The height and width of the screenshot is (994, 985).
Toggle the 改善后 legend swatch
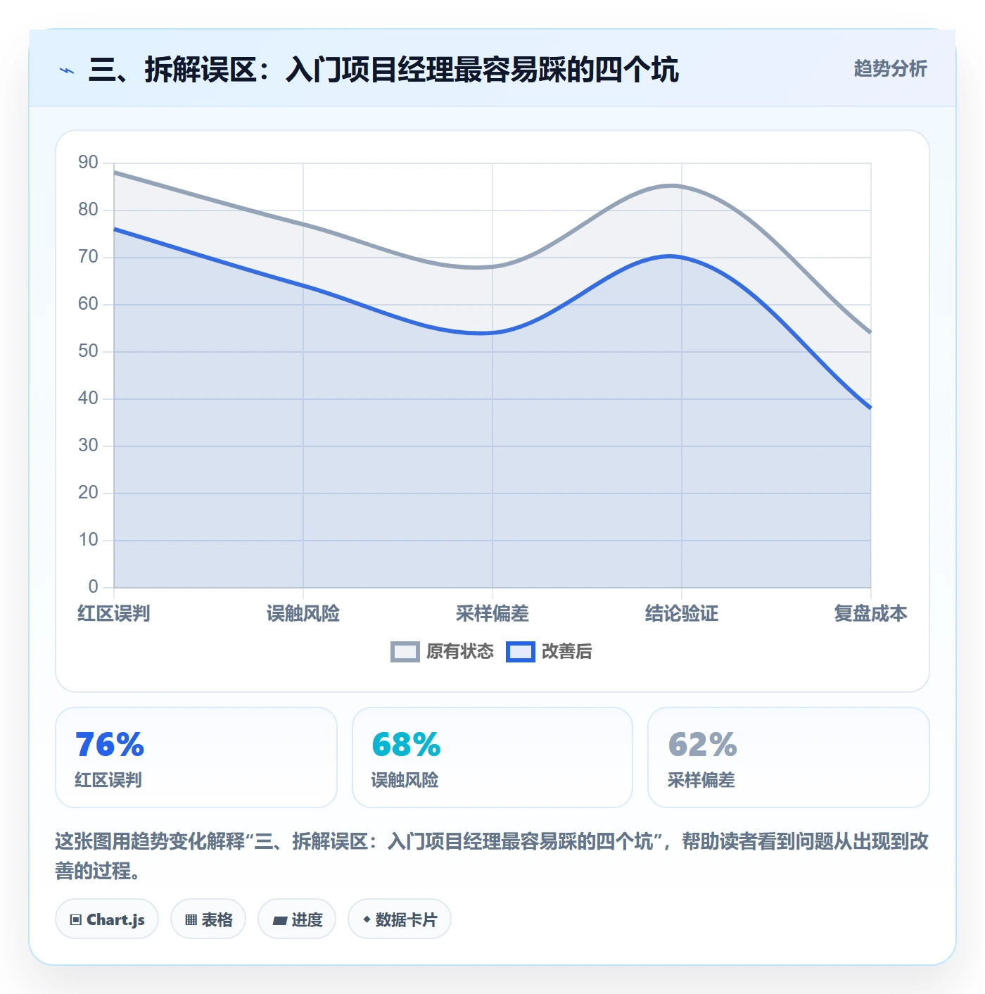520,652
